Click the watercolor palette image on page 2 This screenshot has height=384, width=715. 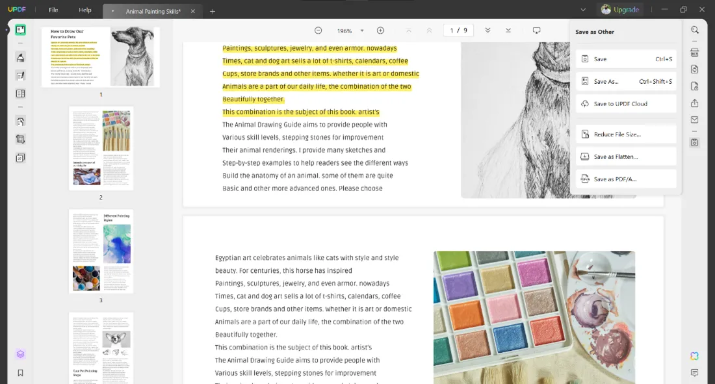click(x=534, y=317)
